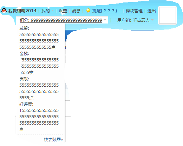The height and width of the screenshot is (146, 183).
Task: Click the 积分 points value link
Action: [x=61, y=20]
